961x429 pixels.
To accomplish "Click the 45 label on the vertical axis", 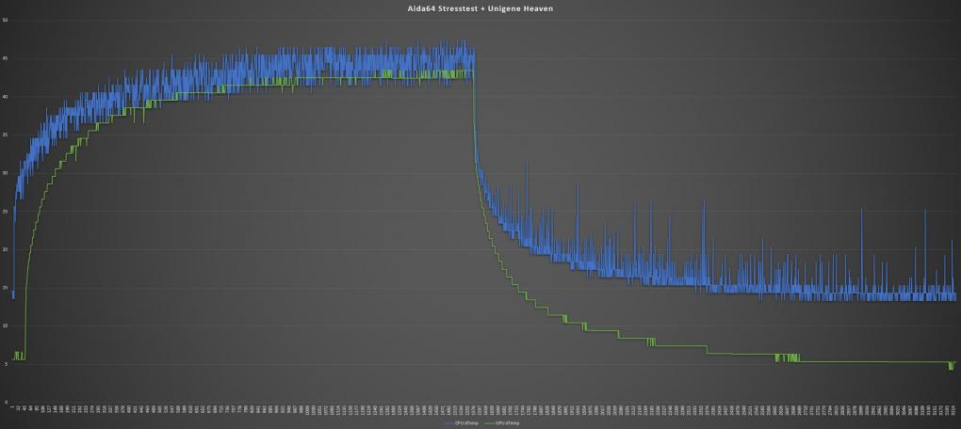I will [x=5, y=58].
